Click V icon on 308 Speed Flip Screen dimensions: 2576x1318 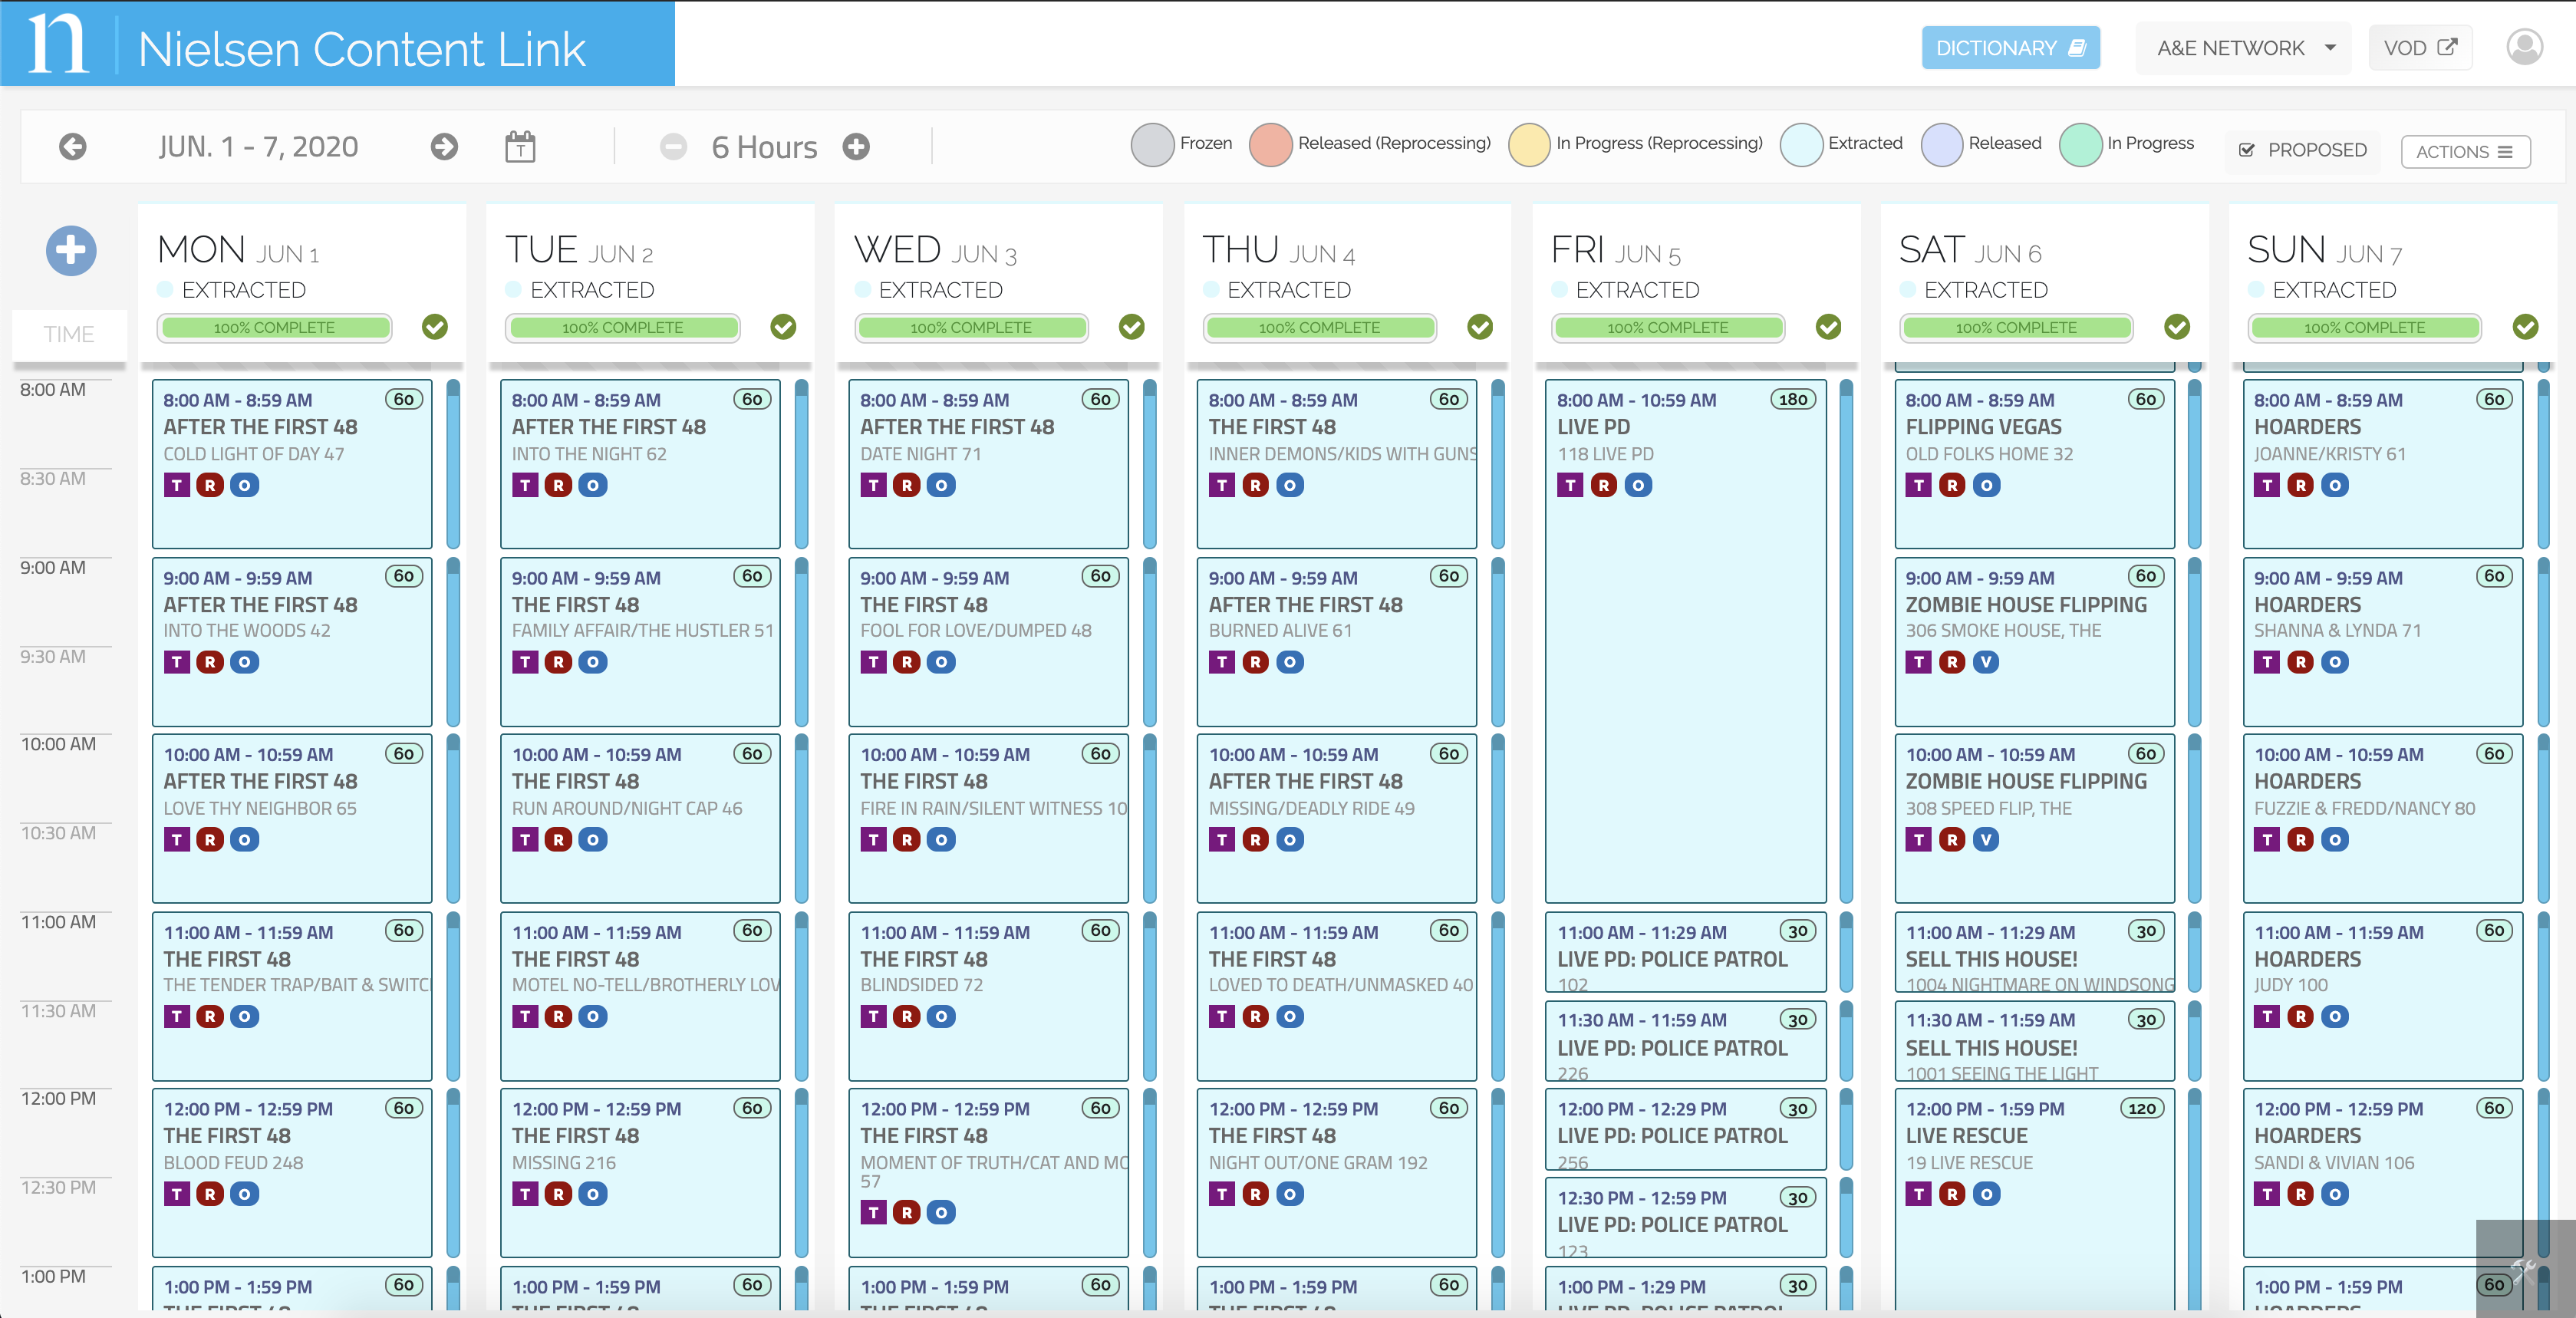tap(1987, 839)
